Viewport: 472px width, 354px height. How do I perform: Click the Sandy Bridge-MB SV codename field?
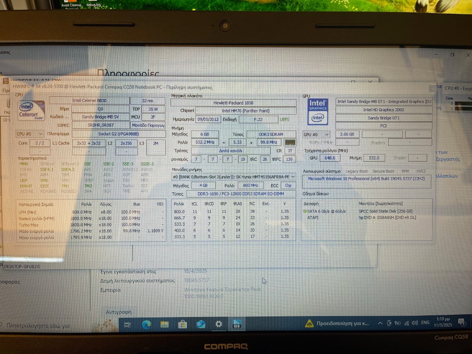tap(101, 117)
